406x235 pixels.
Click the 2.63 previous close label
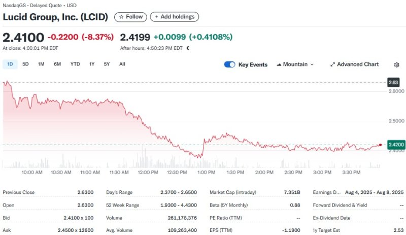point(393,82)
